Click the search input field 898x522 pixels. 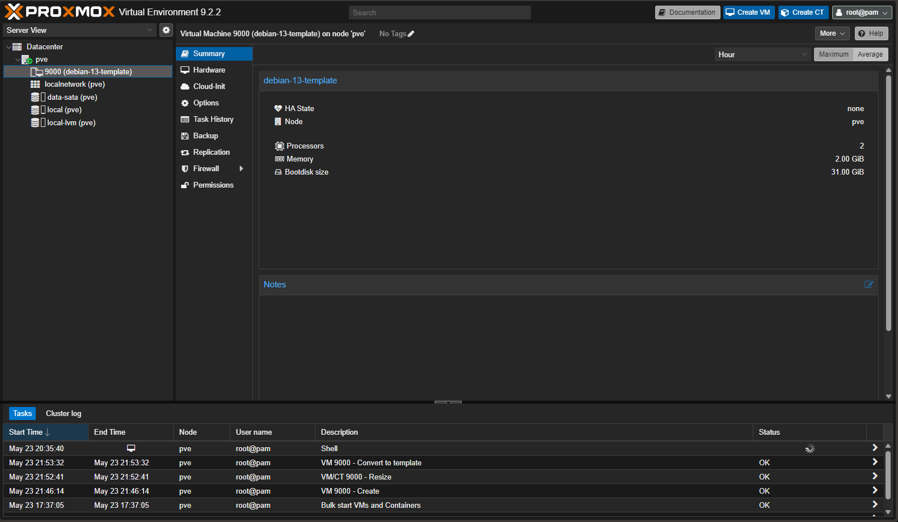coord(440,12)
